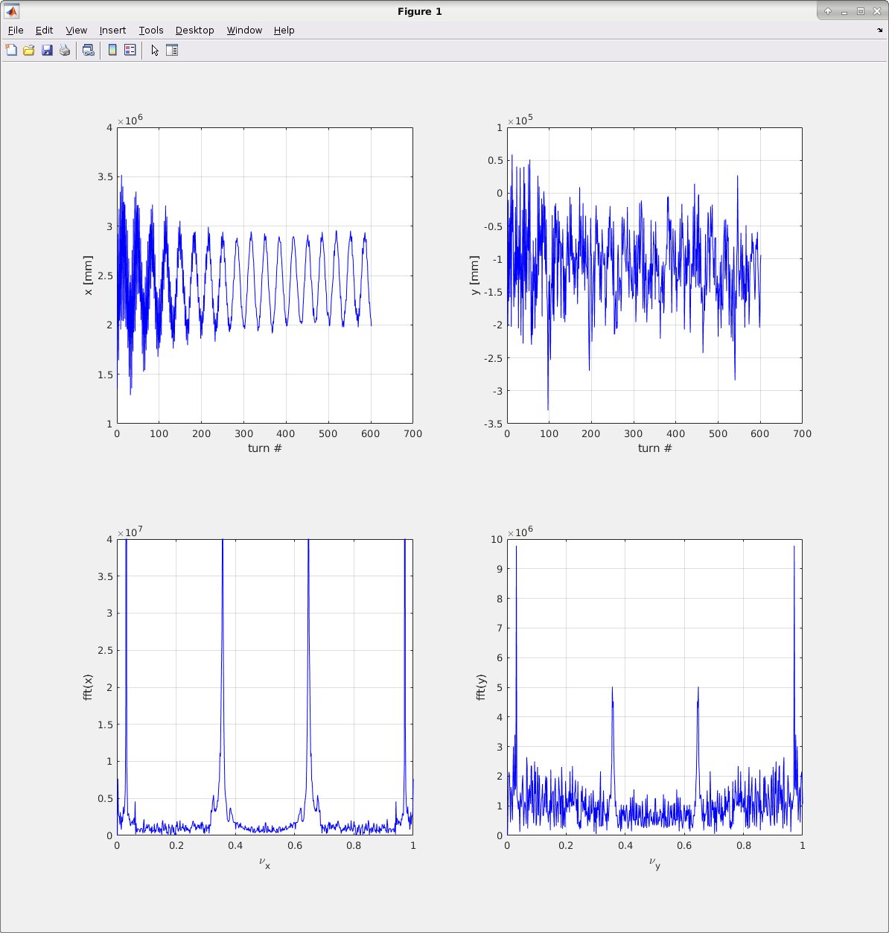
Task: Toggle the Insert Legend button
Action: click(130, 50)
